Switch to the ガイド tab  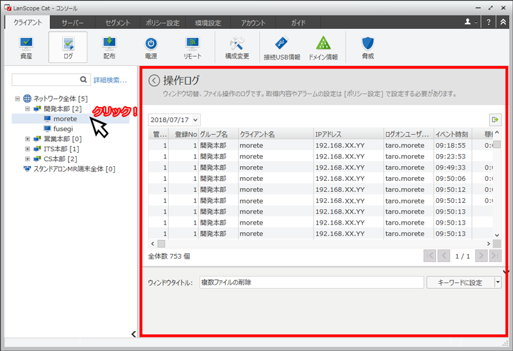tap(298, 23)
